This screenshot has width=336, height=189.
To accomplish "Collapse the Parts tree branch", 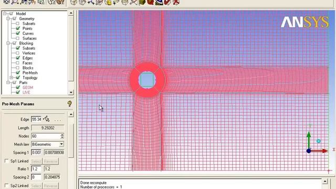I will 8,82.
